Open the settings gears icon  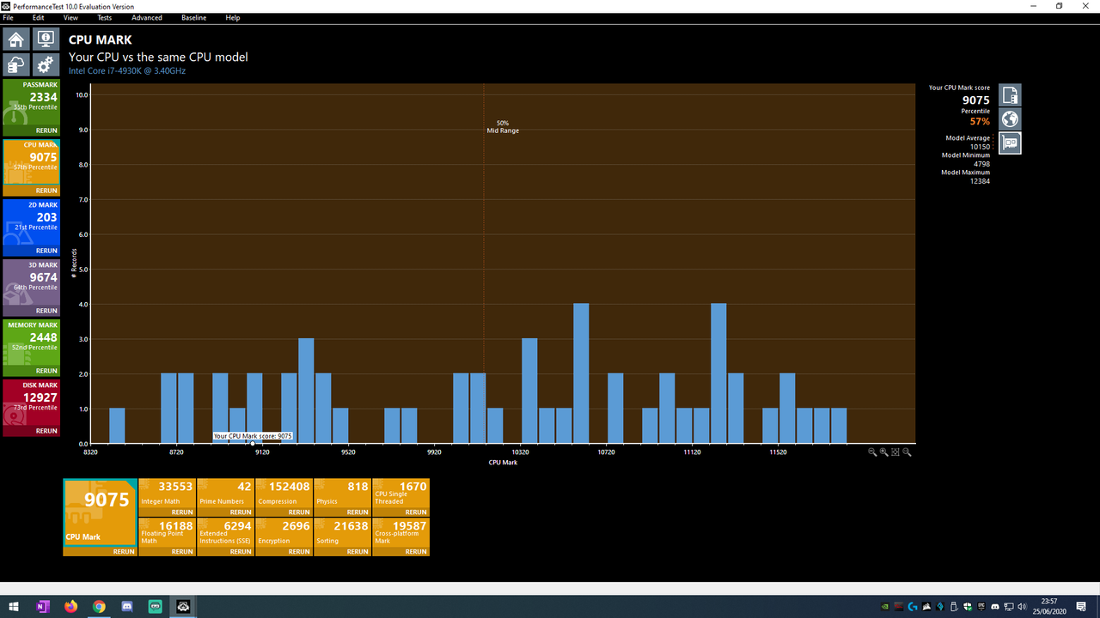pos(45,64)
